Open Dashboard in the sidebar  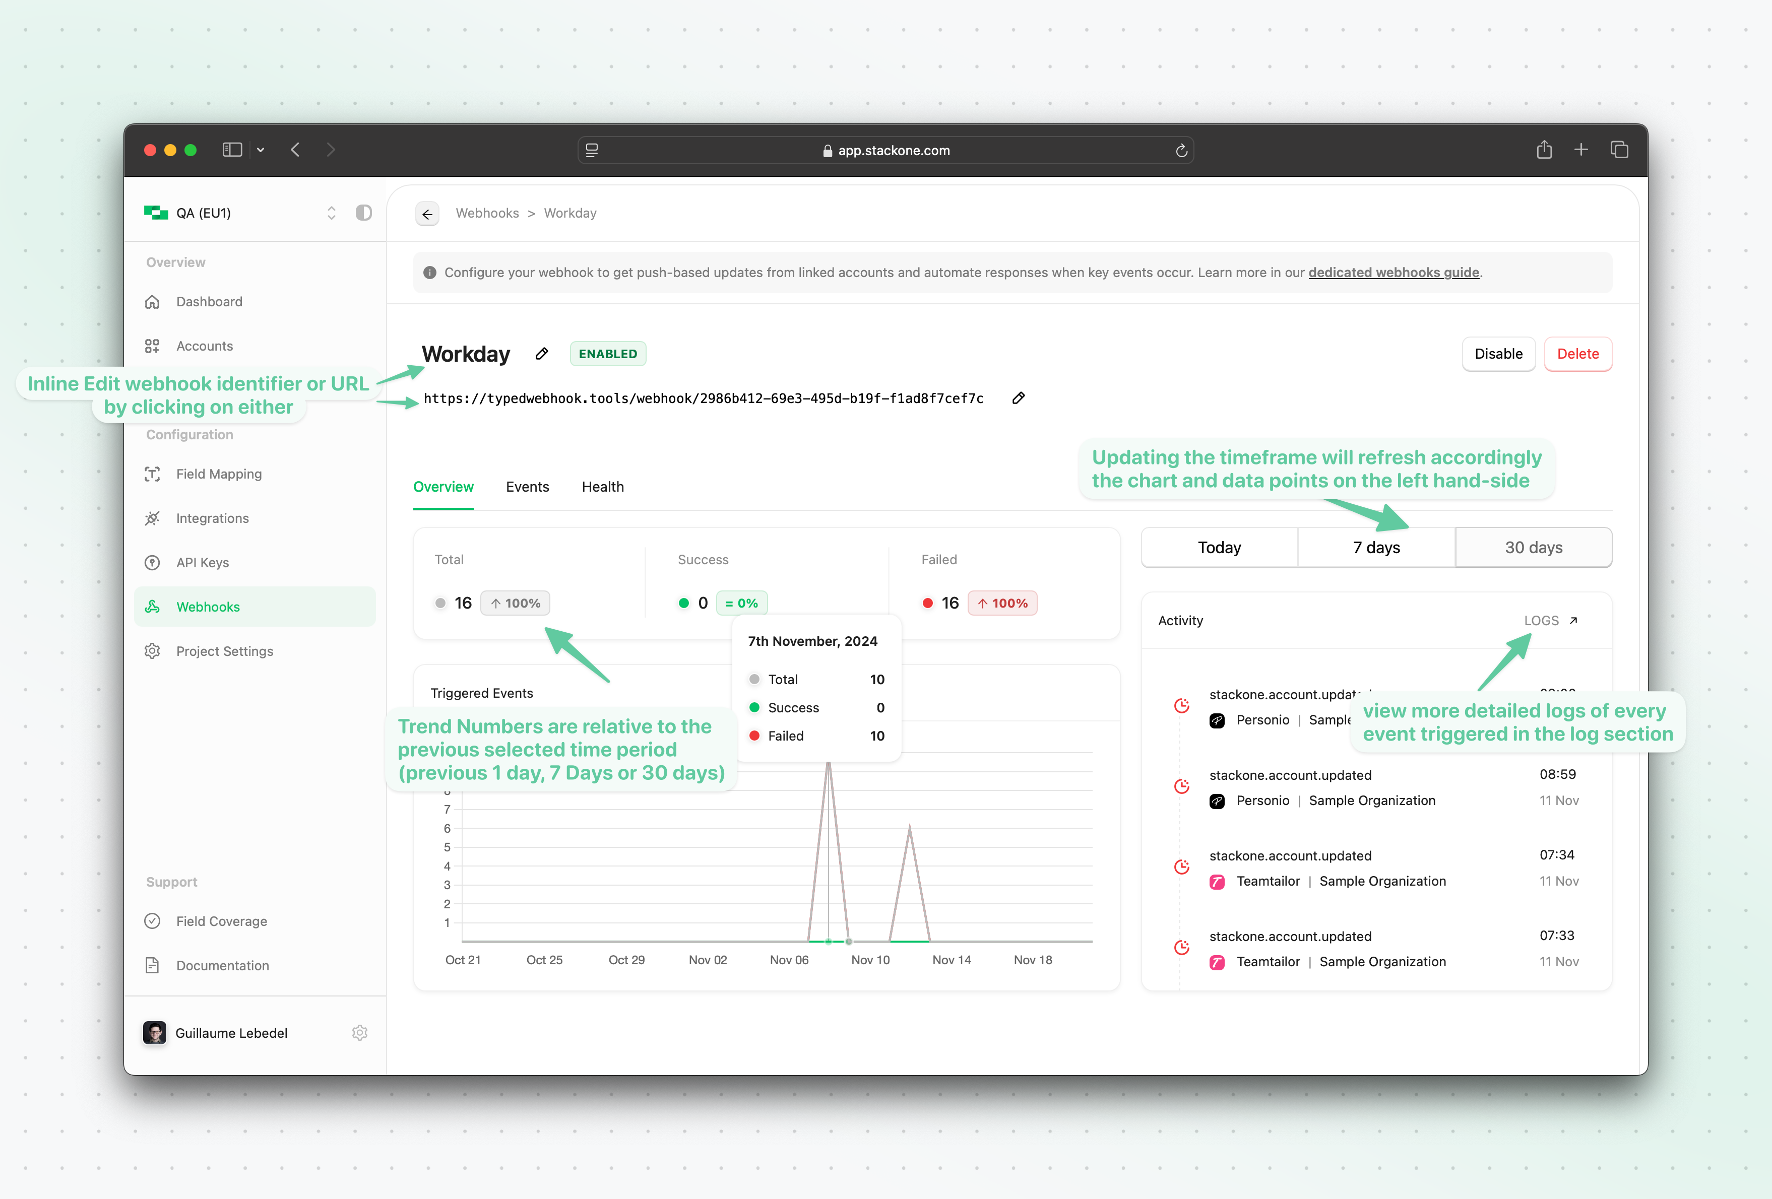coord(255,302)
